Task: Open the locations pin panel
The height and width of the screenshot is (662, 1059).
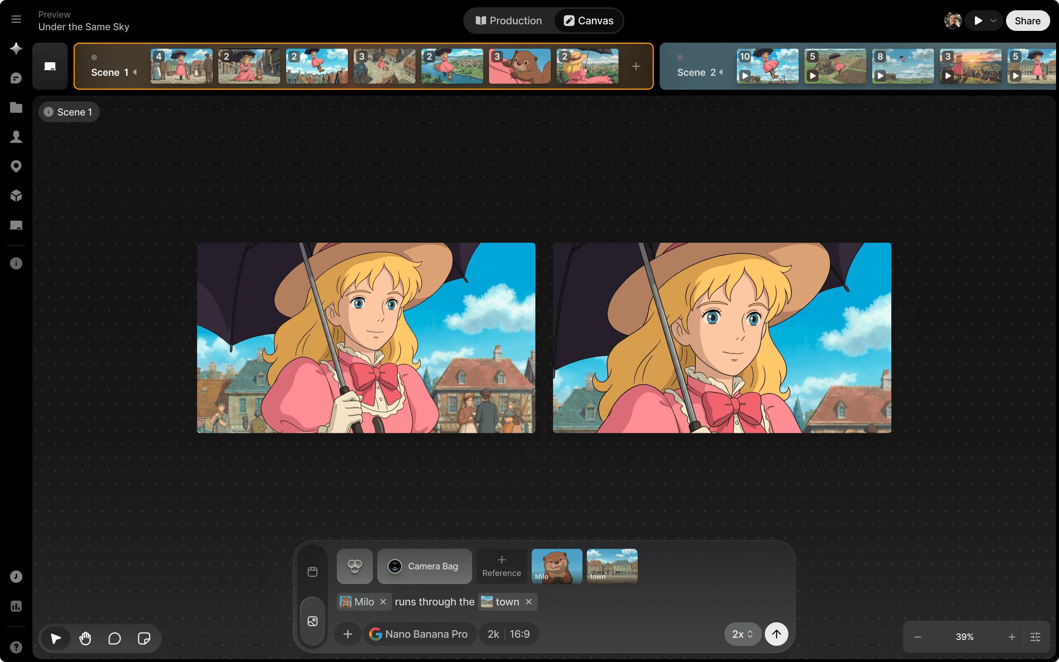Action: [x=16, y=166]
